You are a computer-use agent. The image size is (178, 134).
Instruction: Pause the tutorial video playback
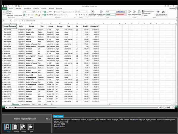[7, 107]
